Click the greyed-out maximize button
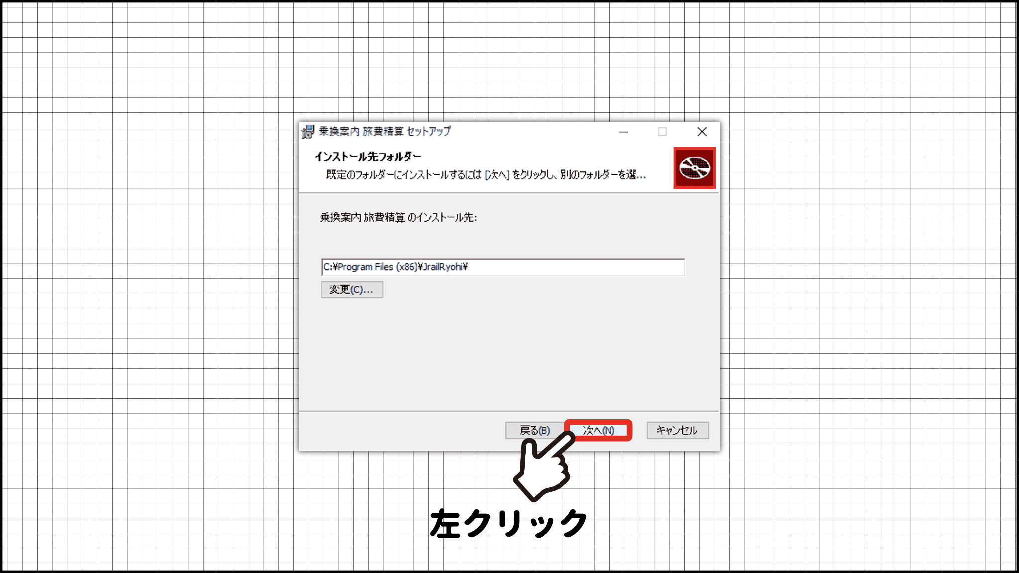The image size is (1019, 573). pos(662,132)
